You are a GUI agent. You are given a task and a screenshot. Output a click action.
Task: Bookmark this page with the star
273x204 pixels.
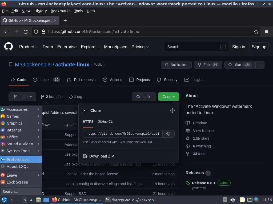[256, 32]
